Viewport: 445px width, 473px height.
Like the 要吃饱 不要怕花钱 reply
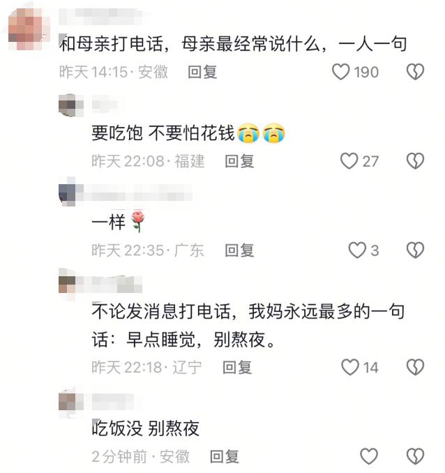349,160
